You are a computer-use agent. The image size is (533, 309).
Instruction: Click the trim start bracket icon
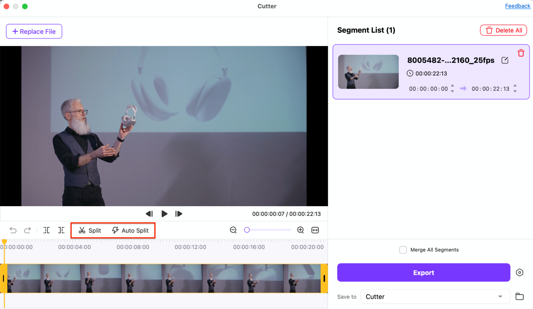(46, 230)
